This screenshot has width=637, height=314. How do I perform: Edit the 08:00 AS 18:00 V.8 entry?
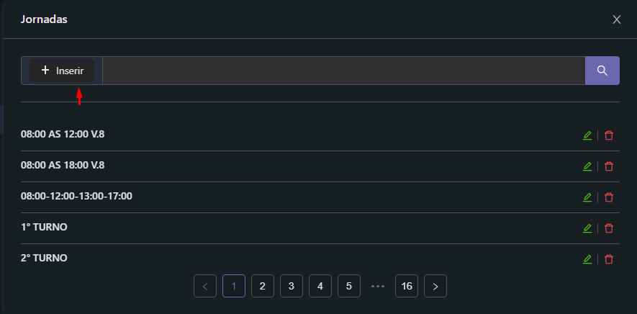click(587, 166)
